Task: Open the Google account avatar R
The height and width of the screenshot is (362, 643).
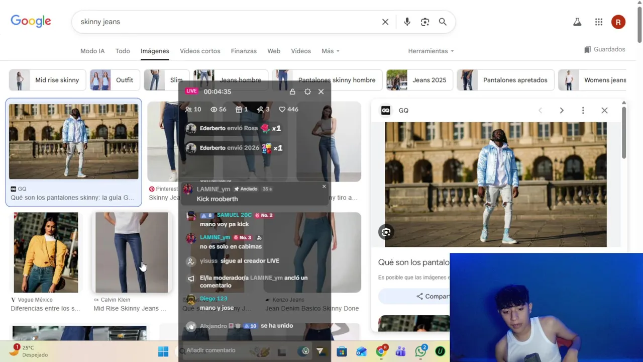Action: click(x=618, y=22)
